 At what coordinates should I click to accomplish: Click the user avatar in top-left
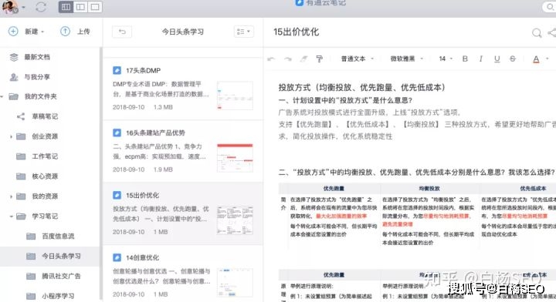pos(9,6)
